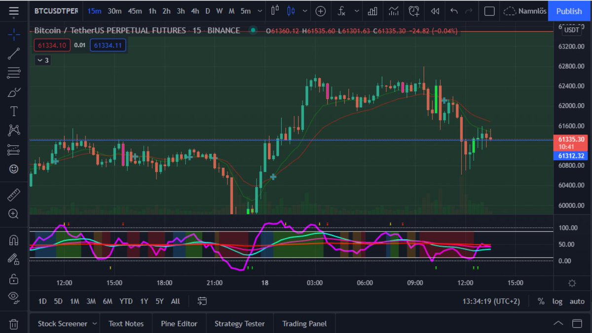Start bar replay mode
Image resolution: width=592 pixels, height=333 pixels.
pos(435,11)
